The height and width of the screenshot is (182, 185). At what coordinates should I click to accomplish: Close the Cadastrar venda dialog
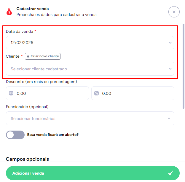174,12
